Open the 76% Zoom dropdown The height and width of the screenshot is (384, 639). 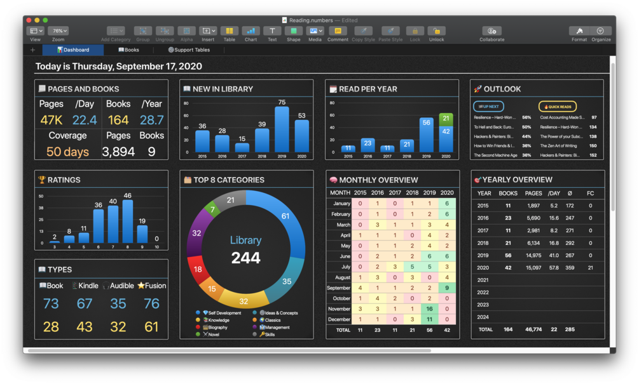(58, 31)
